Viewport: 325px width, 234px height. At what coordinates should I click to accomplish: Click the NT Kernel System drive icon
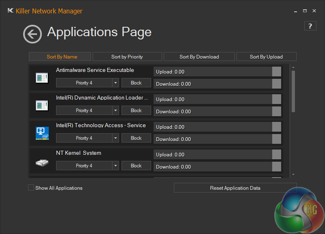pos(42,162)
